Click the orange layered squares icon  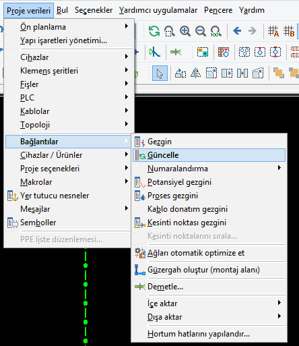pos(279,73)
